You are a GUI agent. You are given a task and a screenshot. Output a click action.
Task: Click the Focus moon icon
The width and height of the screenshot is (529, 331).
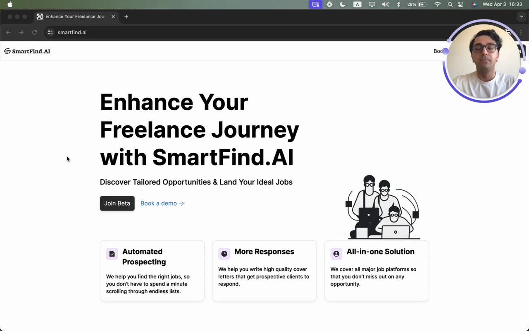(x=343, y=5)
